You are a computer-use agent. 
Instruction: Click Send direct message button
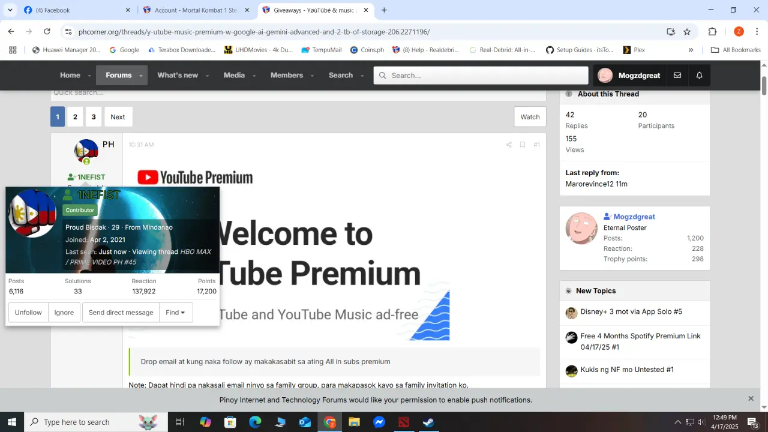coord(121,313)
